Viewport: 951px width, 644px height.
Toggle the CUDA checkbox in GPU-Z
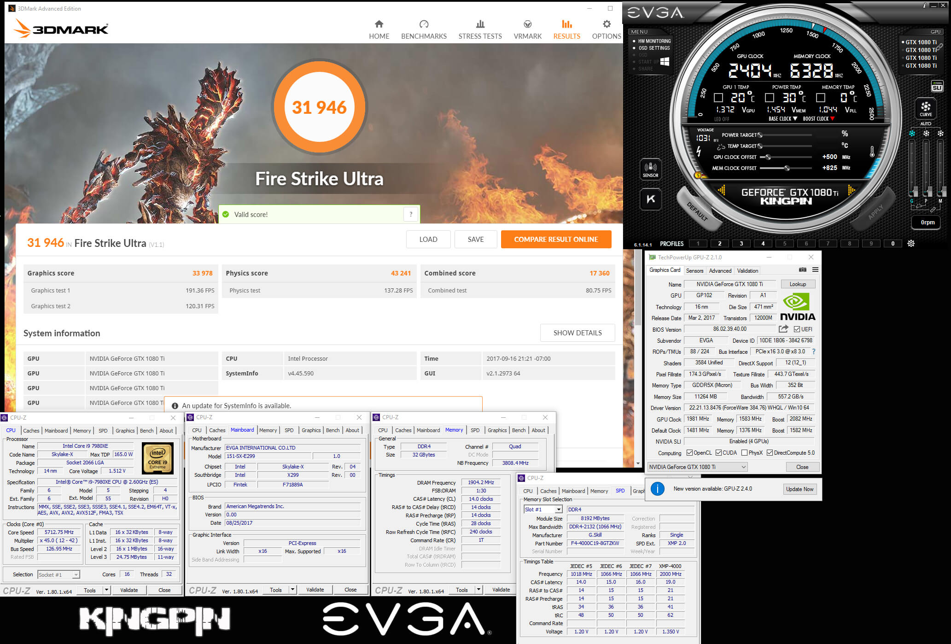point(718,453)
